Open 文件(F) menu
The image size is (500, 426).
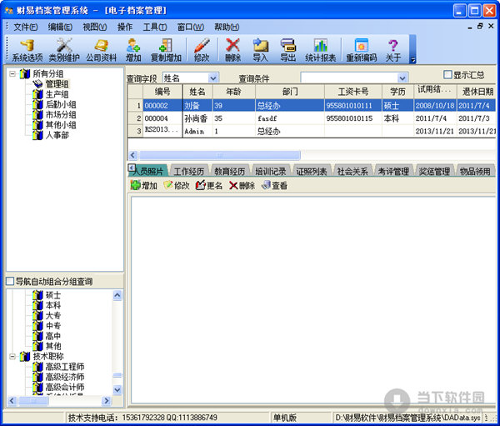coord(26,28)
